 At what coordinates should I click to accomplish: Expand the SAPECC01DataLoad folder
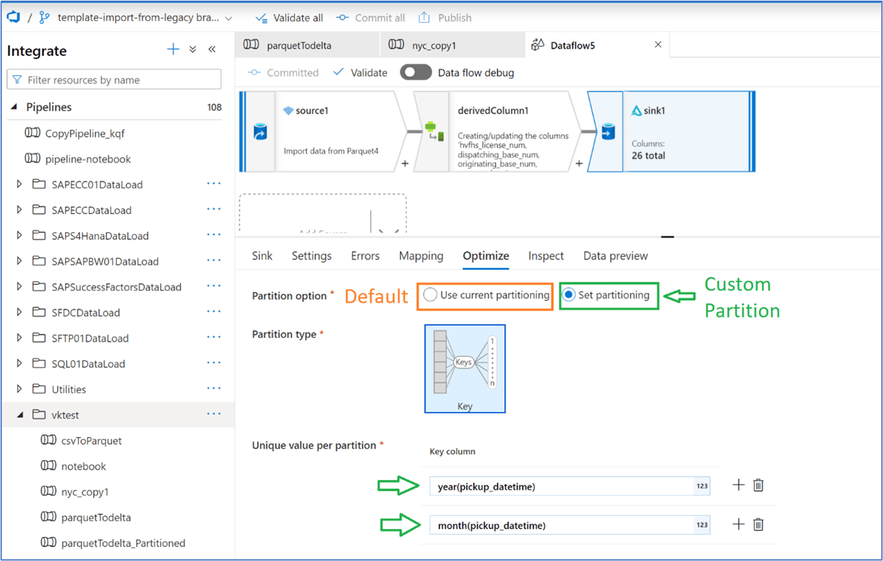click(19, 184)
